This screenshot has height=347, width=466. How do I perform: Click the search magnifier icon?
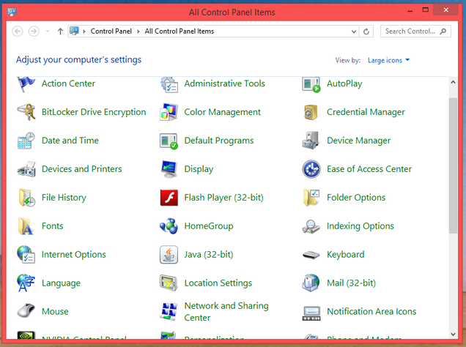pyautogui.click(x=443, y=31)
